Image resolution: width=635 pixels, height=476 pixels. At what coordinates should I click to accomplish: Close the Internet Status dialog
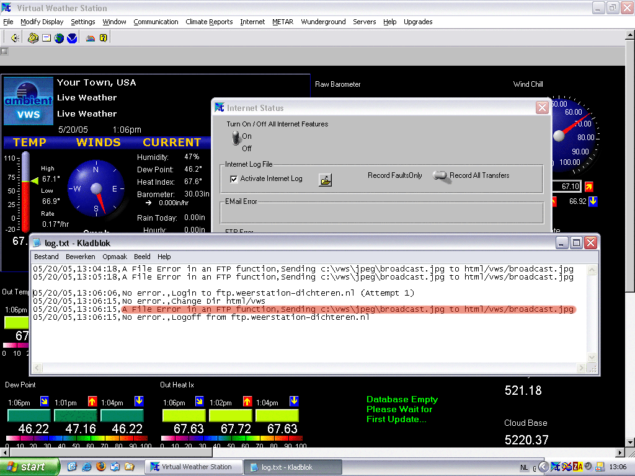pyautogui.click(x=542, y=108)
